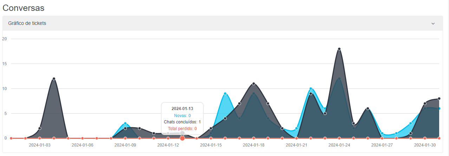The image size is (449, 156).
Task: Click x-axis label 2024-01-06
Action: point(83,145)
